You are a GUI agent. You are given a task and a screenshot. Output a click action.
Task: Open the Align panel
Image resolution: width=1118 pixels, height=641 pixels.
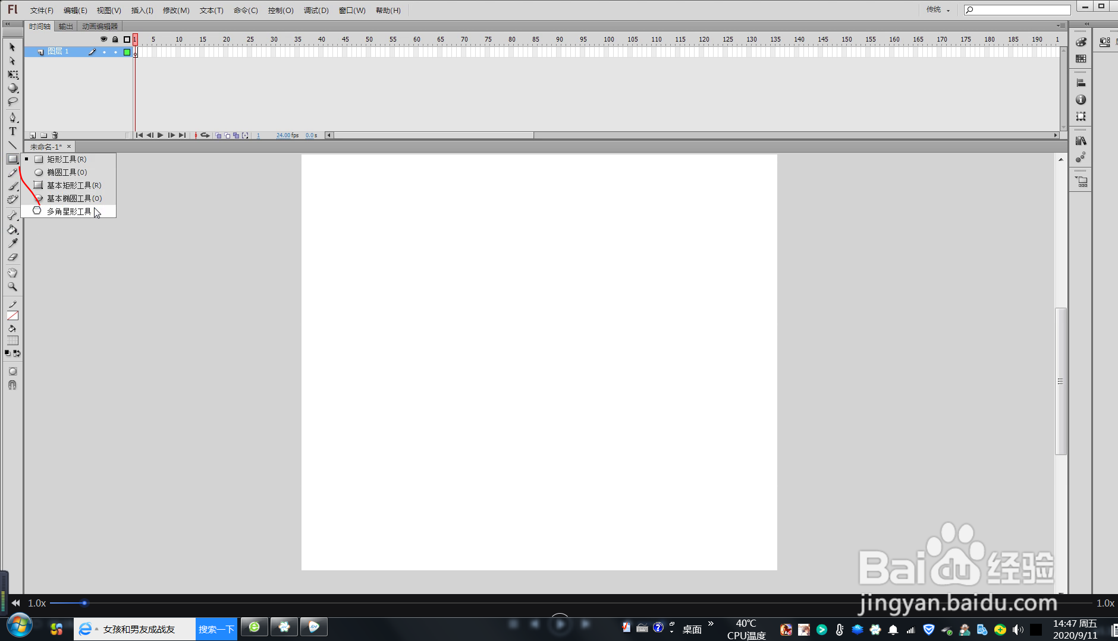click(x=1082, y=82)
